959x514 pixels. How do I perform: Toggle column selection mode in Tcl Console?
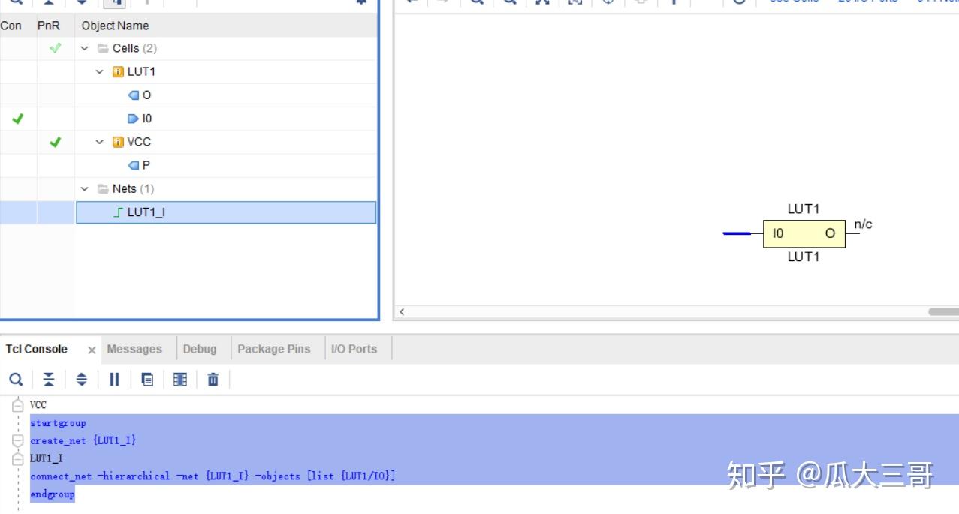(x=180, y=380)
